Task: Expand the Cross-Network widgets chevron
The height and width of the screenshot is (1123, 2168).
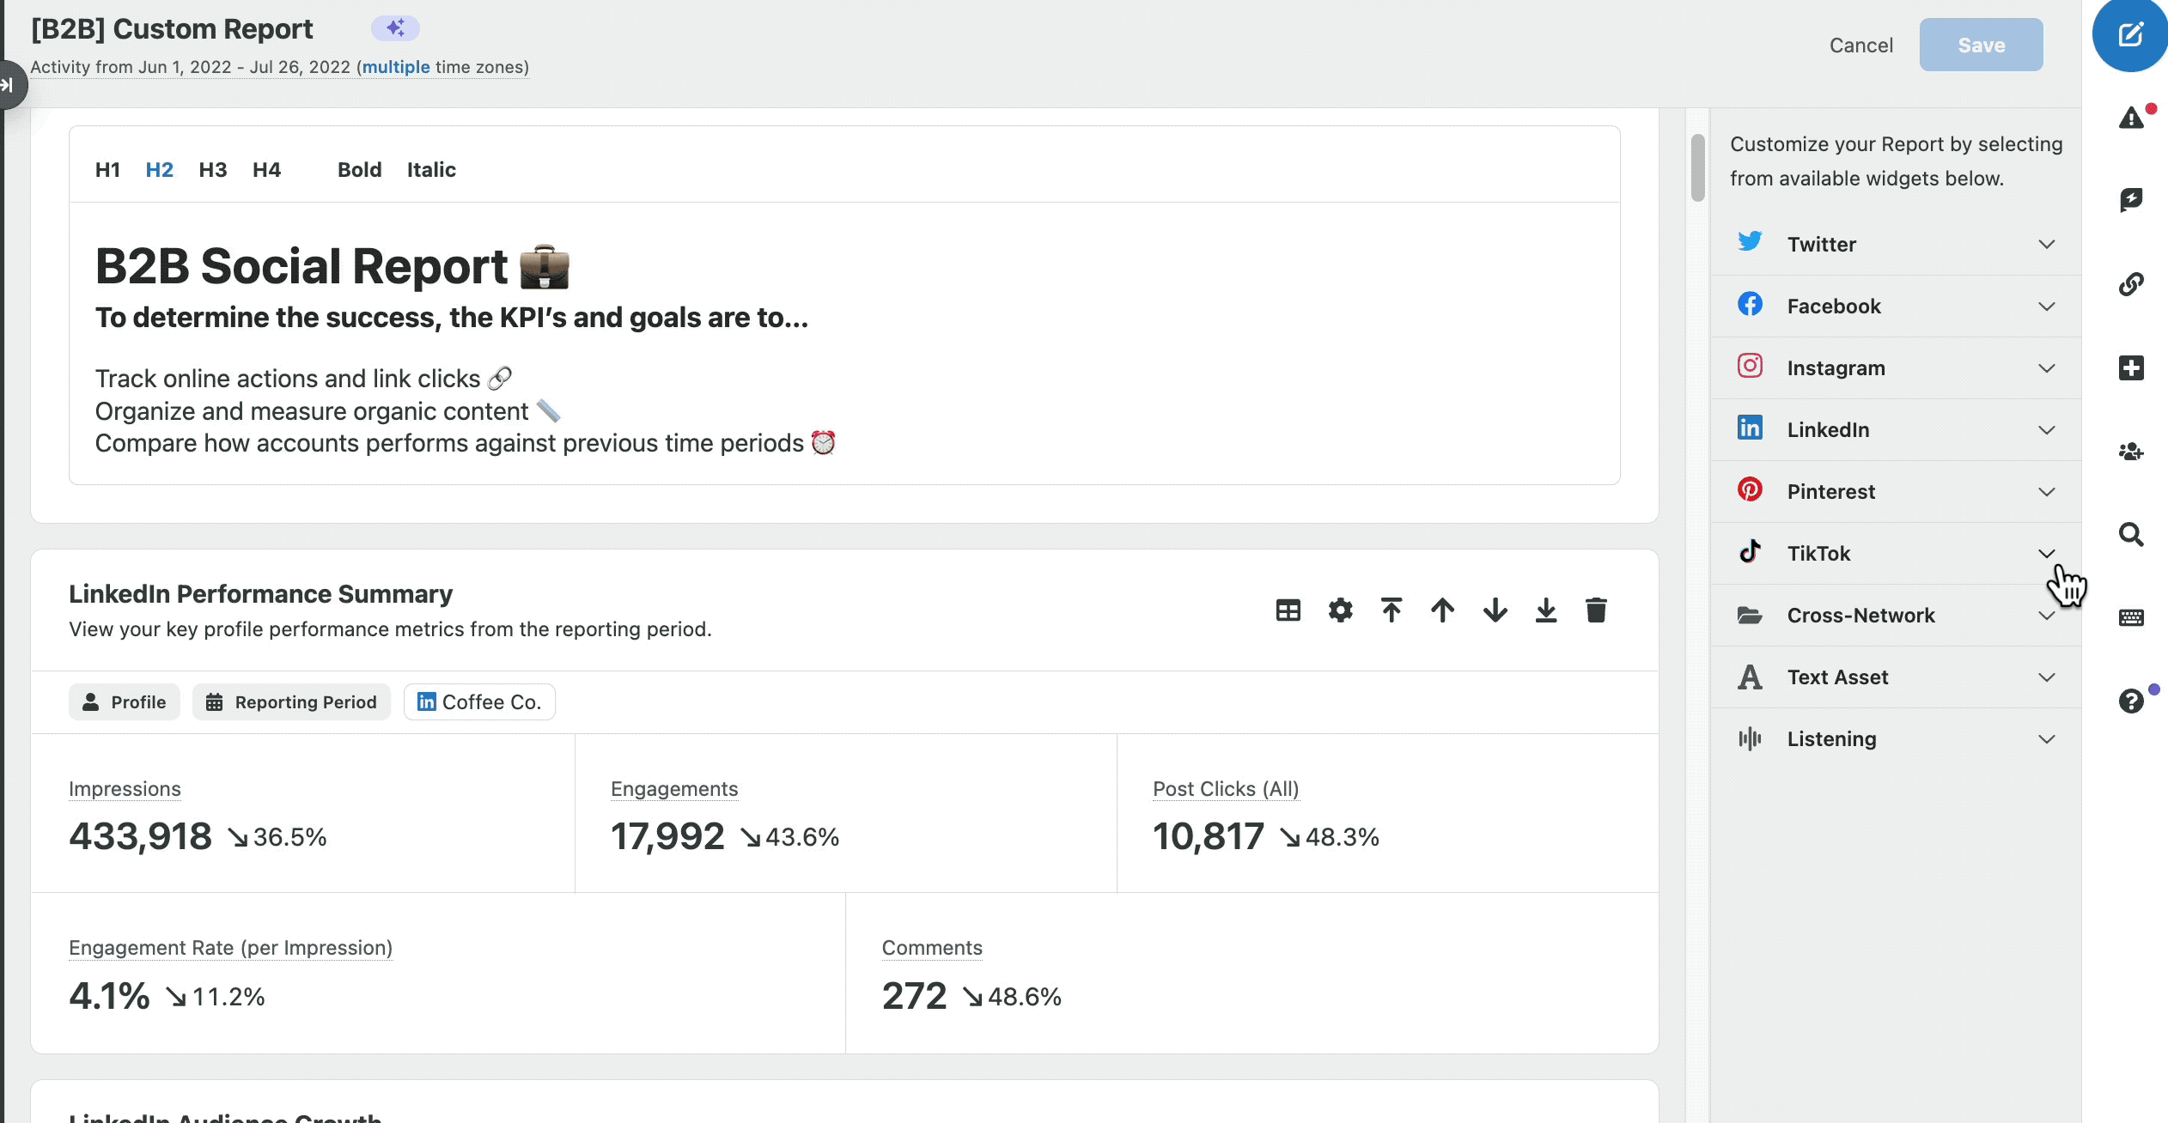Action: [2047, 616]
